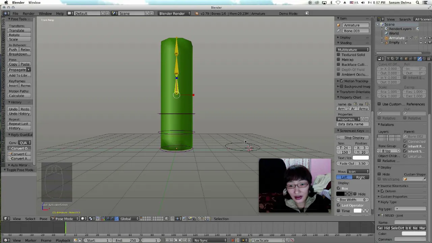Toggle Use Custom References checkbox
This screenshot has width=432, height=243.
pyautogui.click(x=379, y=104)
